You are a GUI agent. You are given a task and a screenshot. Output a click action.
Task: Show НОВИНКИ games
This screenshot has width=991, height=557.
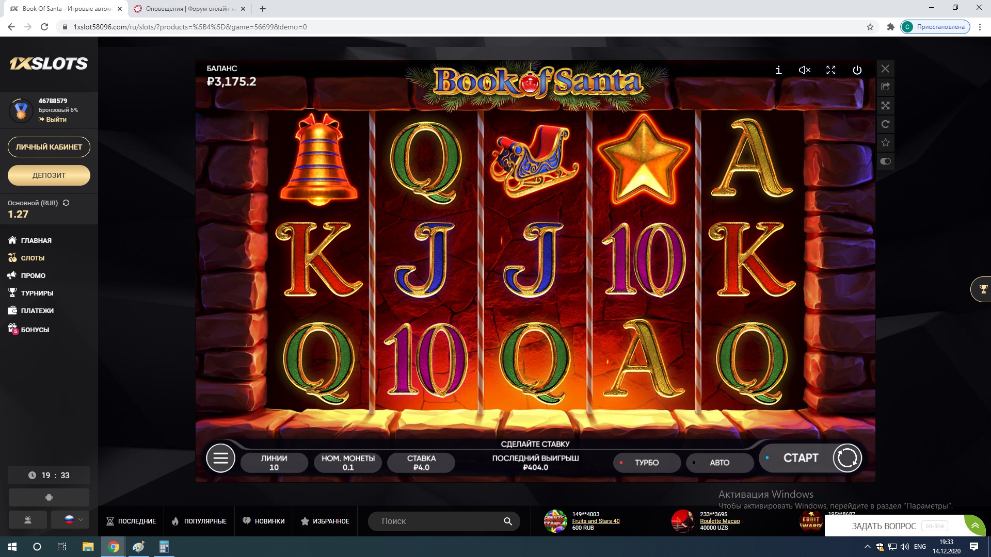263,521
